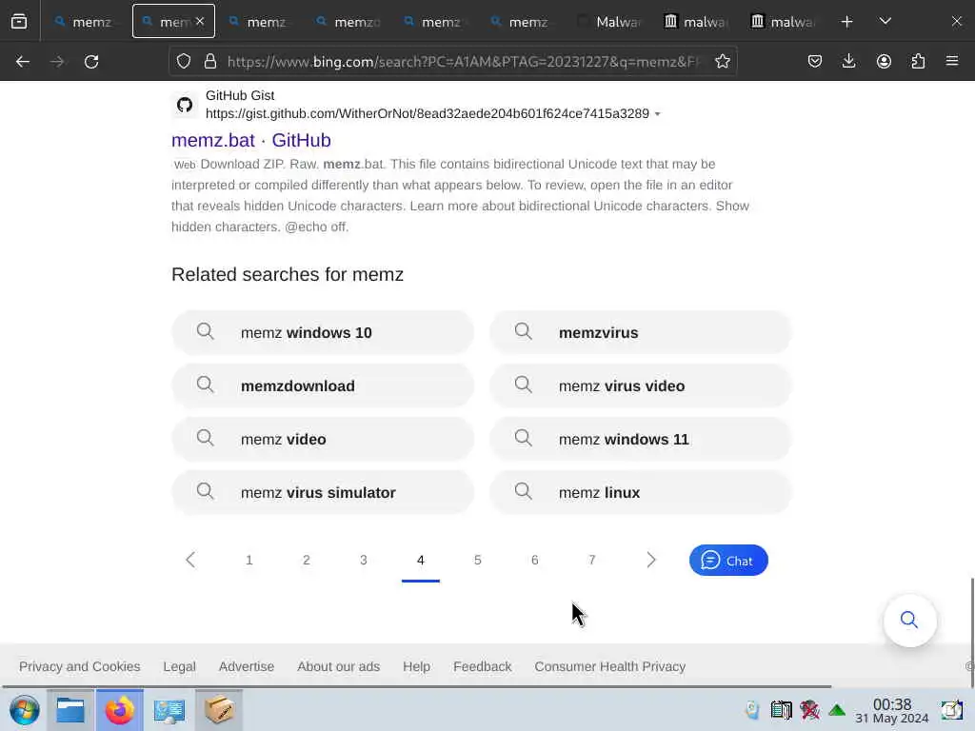The width and height of the screenshot is (975, 731).
Task: Open the package box taskbar icon
Action: (x=219, y=710)
